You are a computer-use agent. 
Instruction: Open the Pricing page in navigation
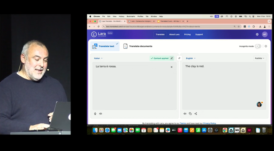coord(187,34)
